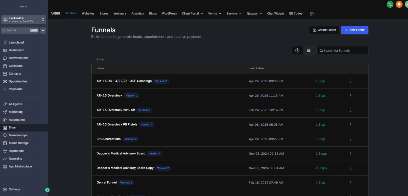Image resolution: width=408 pixels, height=196 pixels.
Task: Click the New Funnel button
Action: (x=354, y=30)
